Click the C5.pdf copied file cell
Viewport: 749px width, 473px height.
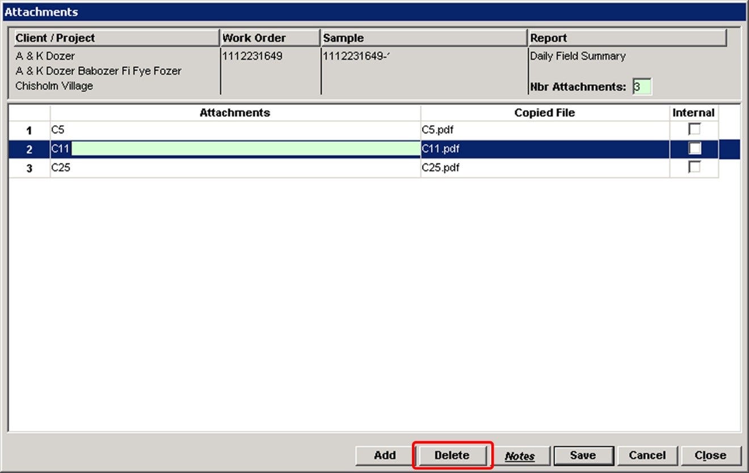(545, 130)
